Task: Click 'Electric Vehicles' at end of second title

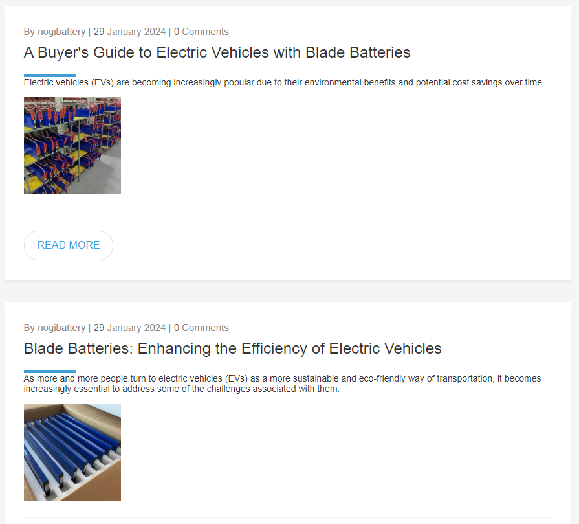Action: tap(385, 348)
